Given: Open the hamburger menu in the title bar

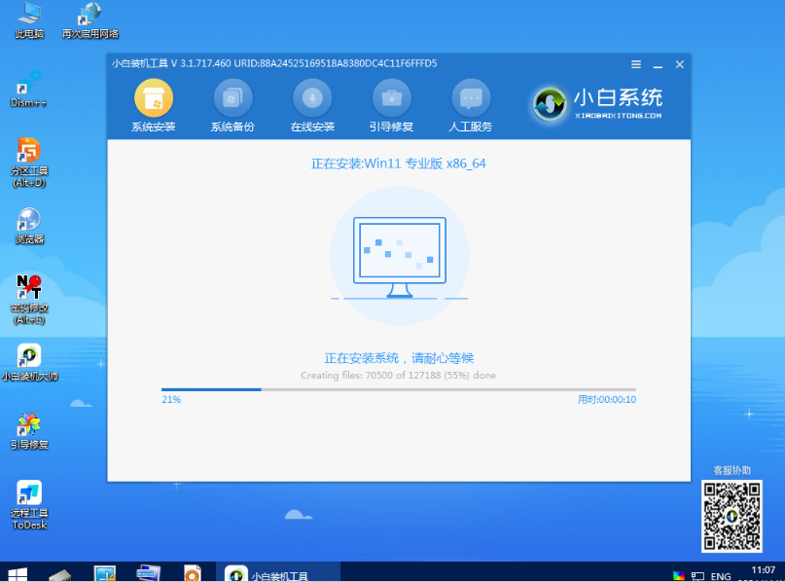Looking at the screenshot, I should click(636, 64).
